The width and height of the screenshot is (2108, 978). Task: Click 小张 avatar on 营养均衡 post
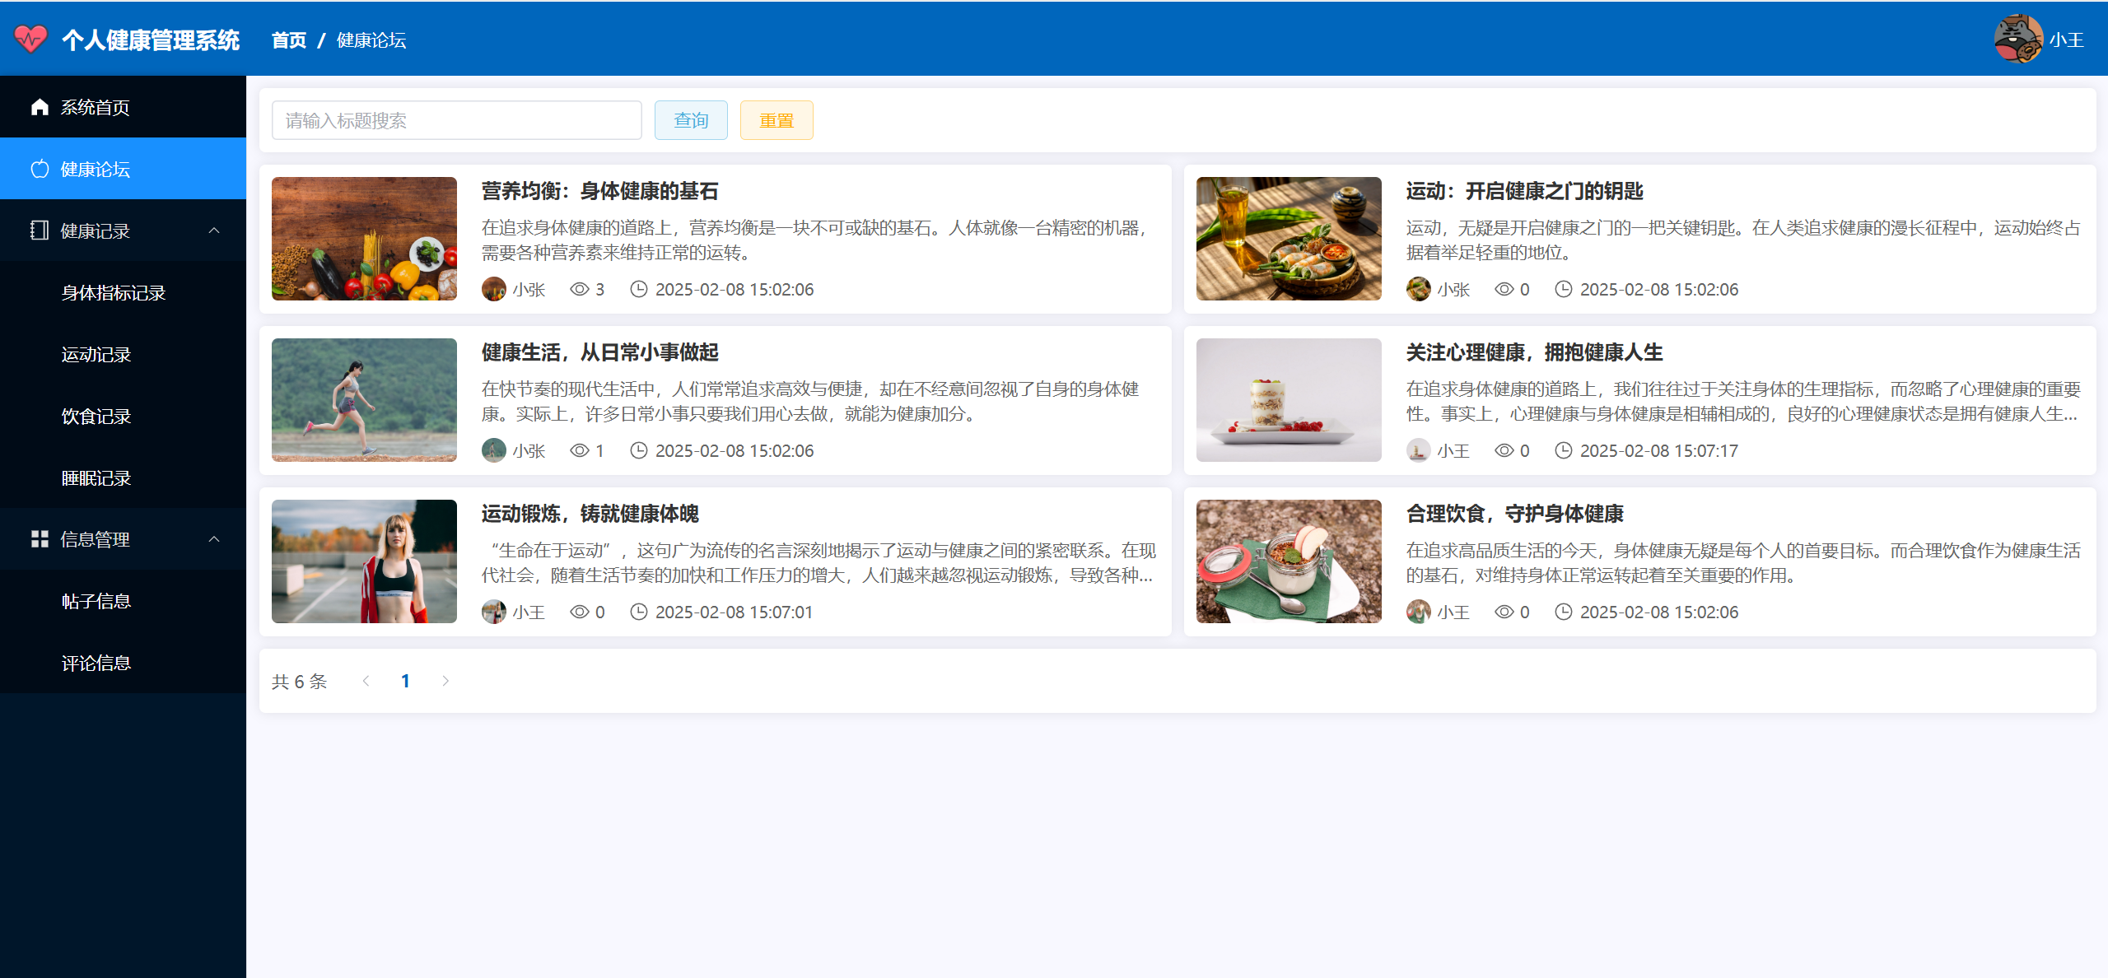(x=494, y=289)
